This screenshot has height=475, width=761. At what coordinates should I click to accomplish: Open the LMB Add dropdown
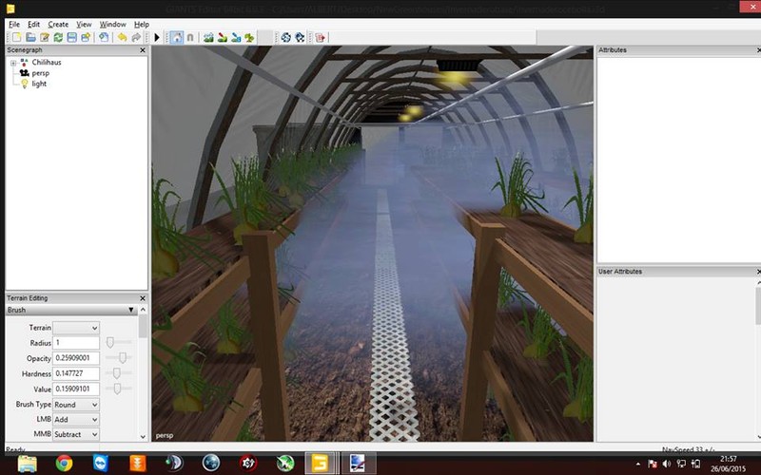pos(76,419)
